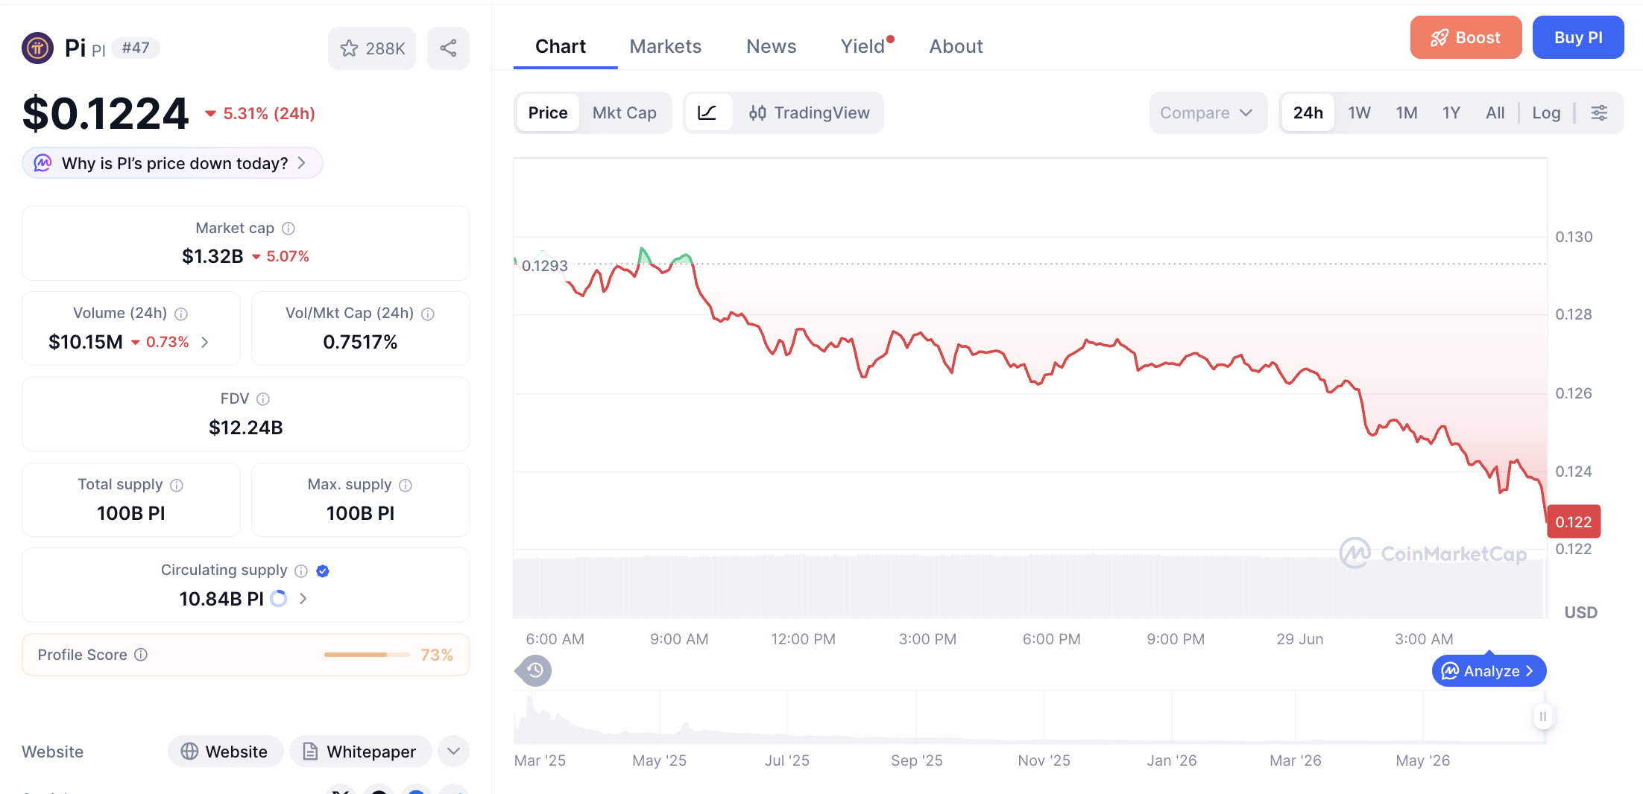Click the verified checkmark badge
Viewport: 1643px width, 794px height.
tap(323, 571)
